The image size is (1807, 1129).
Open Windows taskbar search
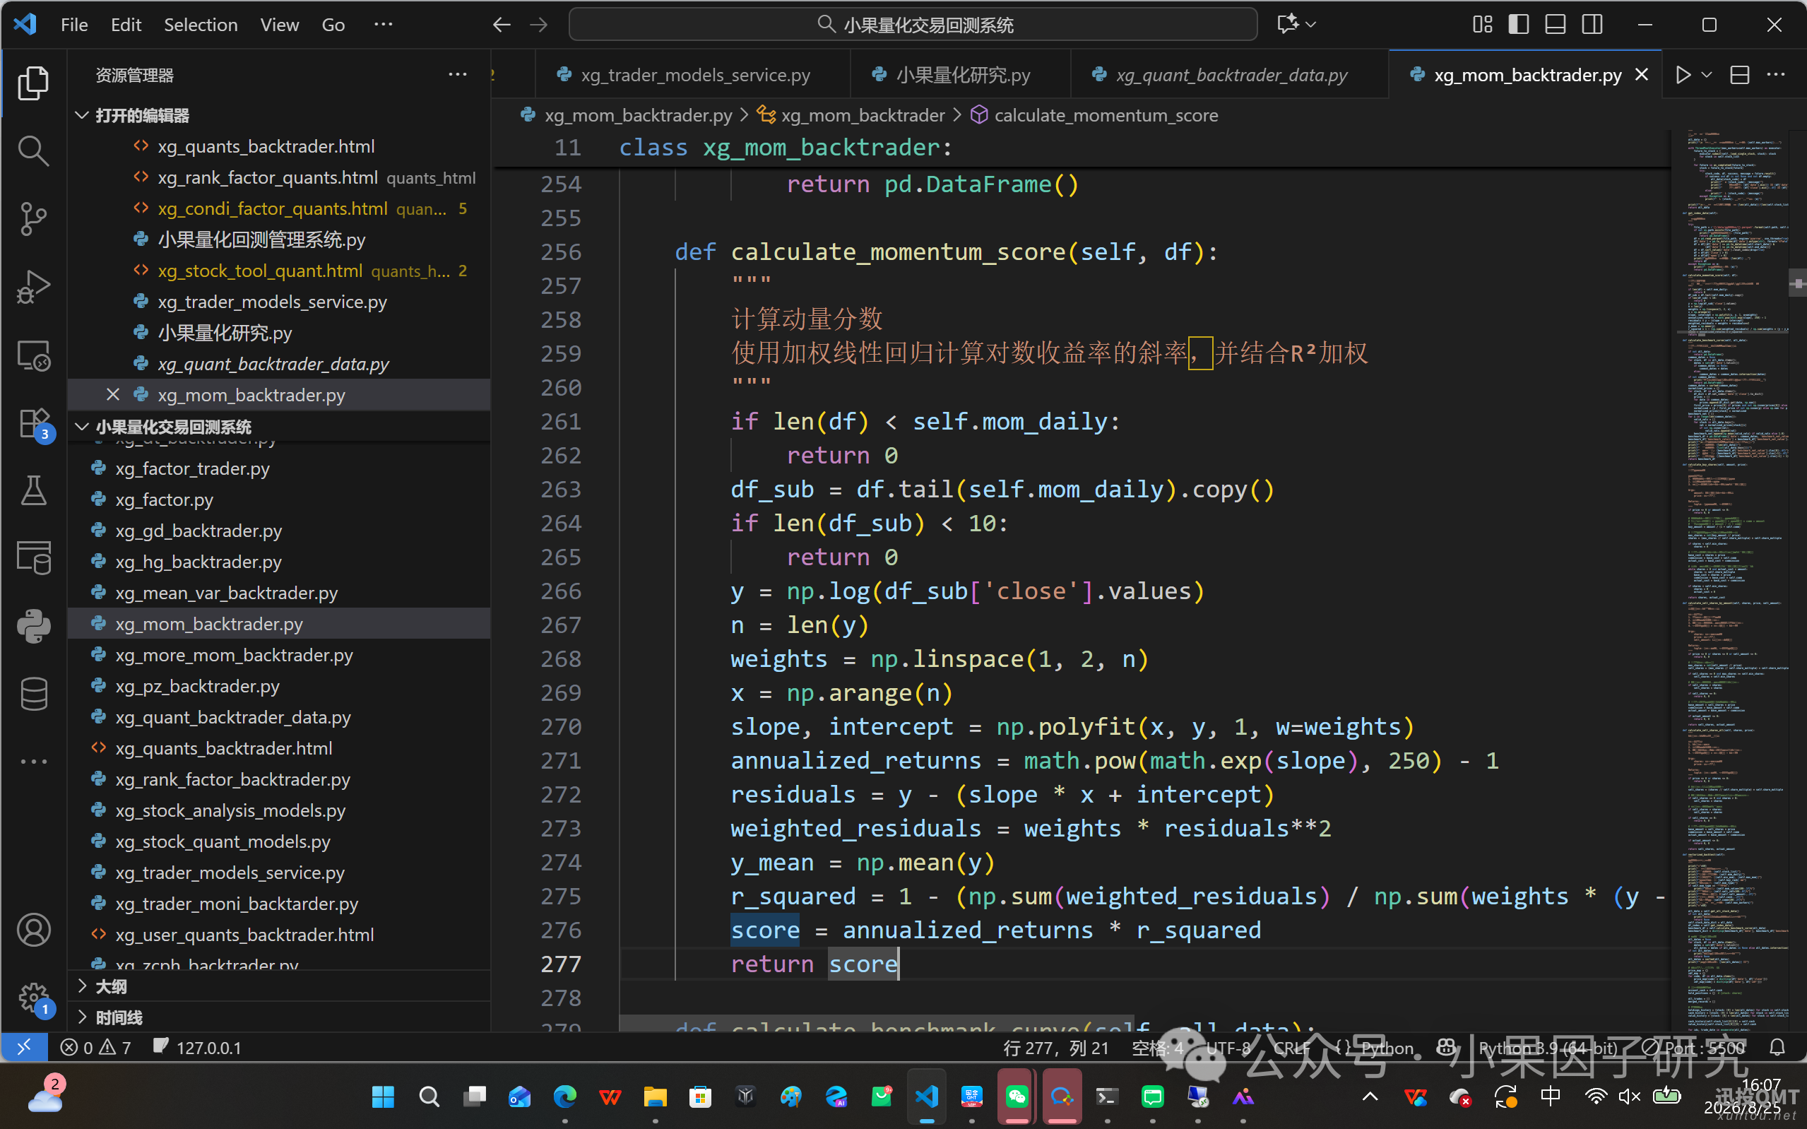428,1096
